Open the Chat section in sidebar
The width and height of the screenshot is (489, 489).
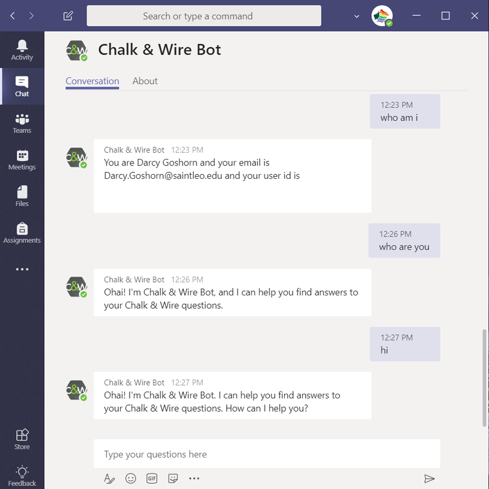click(22, 87)
